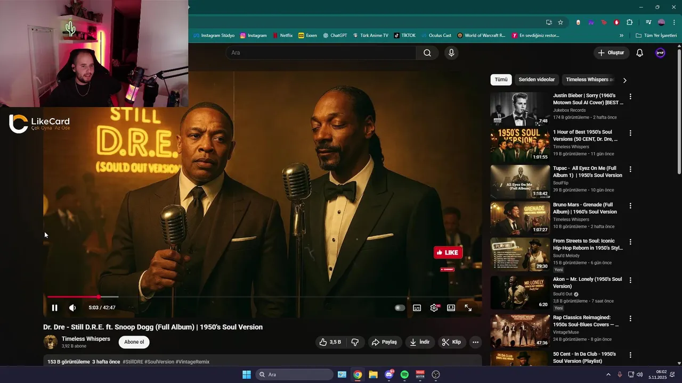This screenshot has width=682, height=383.
Task: Open Netflix bookmark
Action: coord(282,36)
